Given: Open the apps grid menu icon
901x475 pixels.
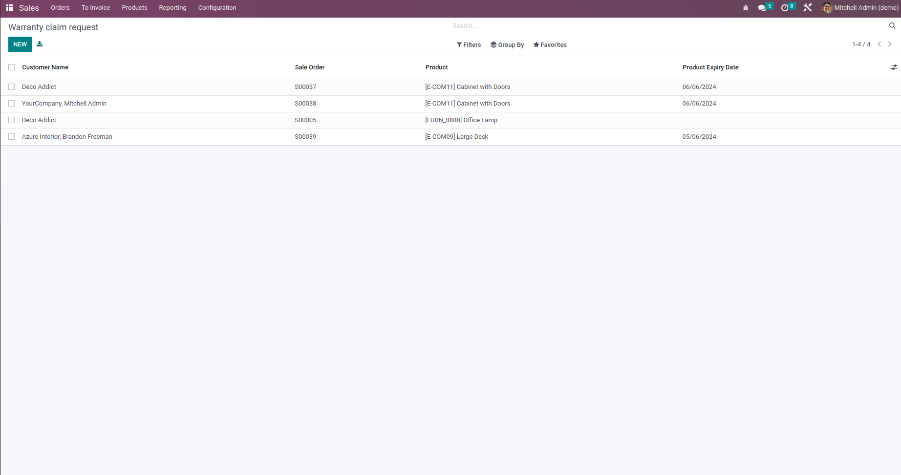Looking at the screenshot, I should pos(10,8).
